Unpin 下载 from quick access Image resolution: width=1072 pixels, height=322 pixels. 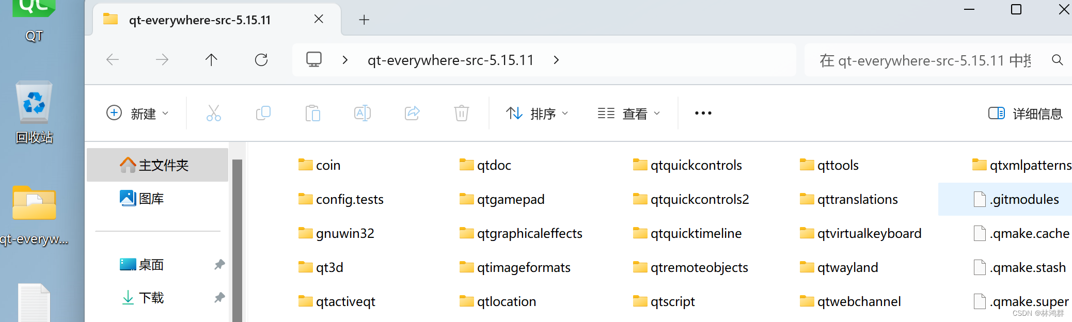click(219, 298)
